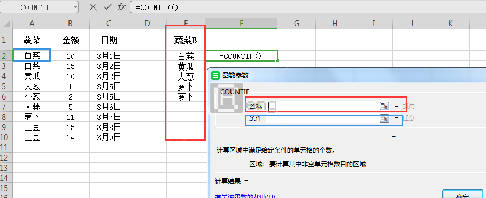Select column I header

click(x=374, y=23)
